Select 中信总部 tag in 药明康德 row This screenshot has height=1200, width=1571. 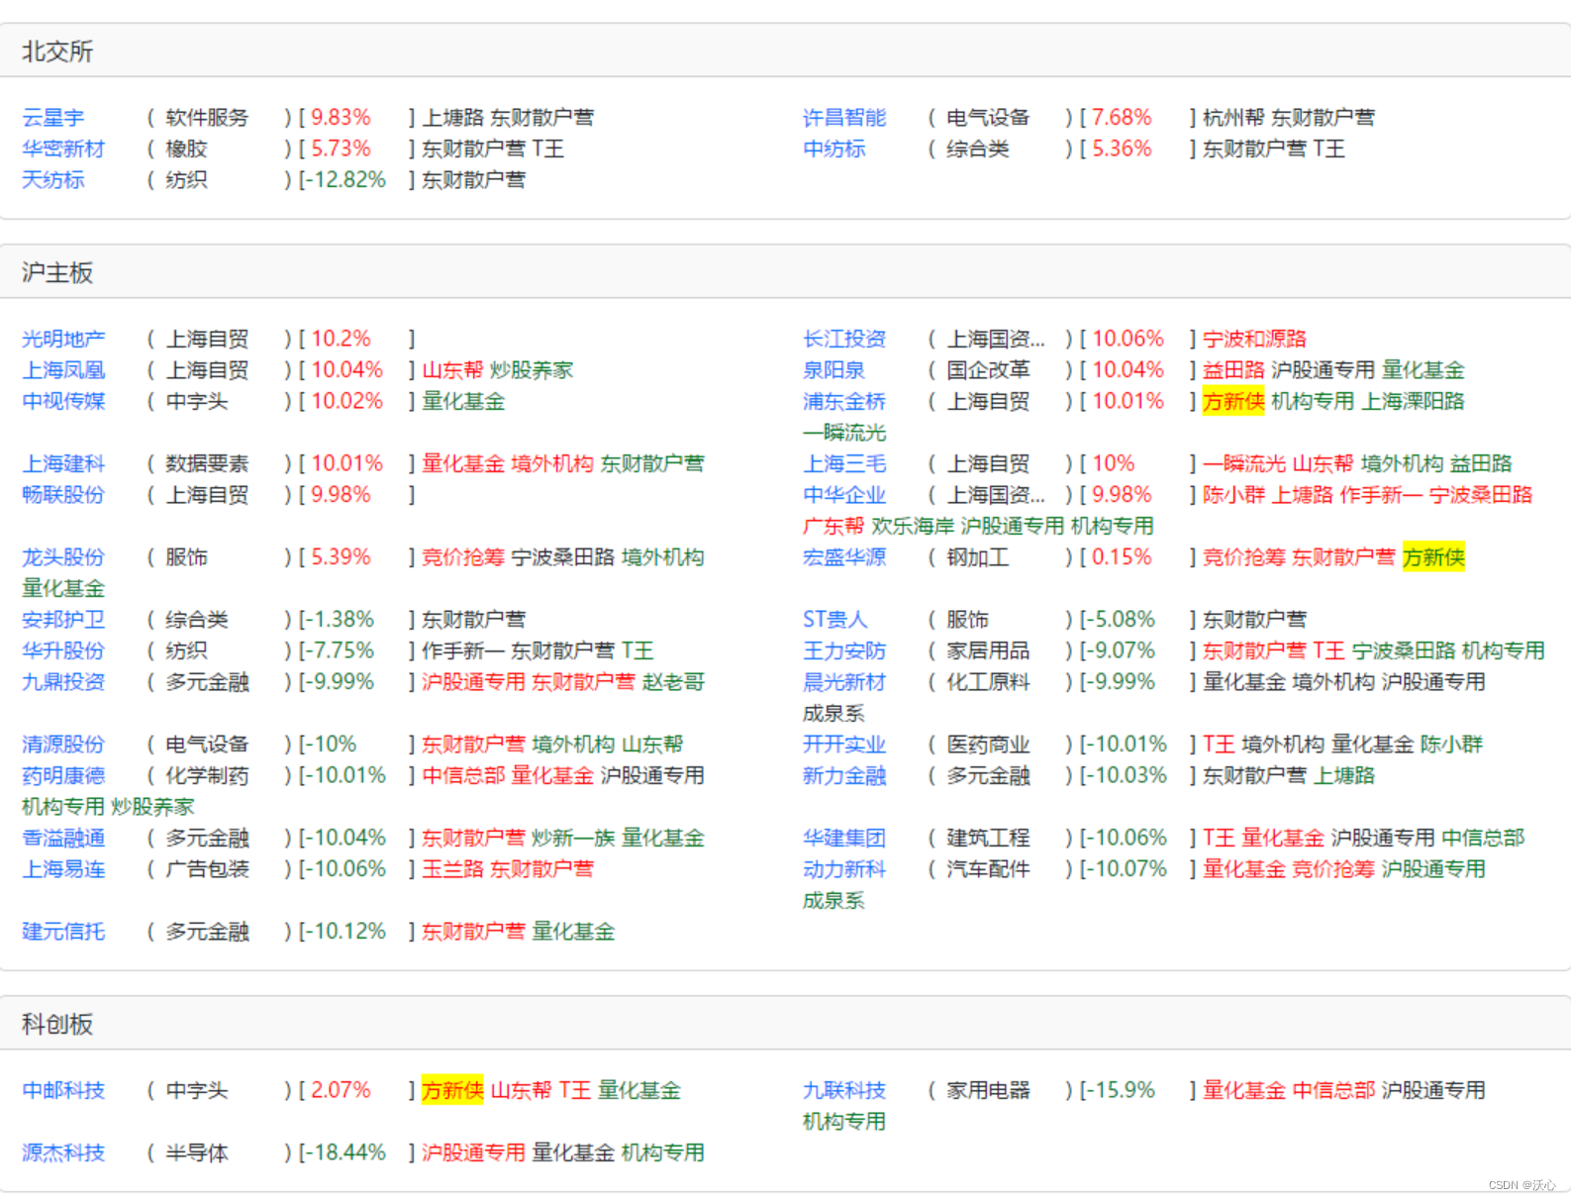[463, 775]
